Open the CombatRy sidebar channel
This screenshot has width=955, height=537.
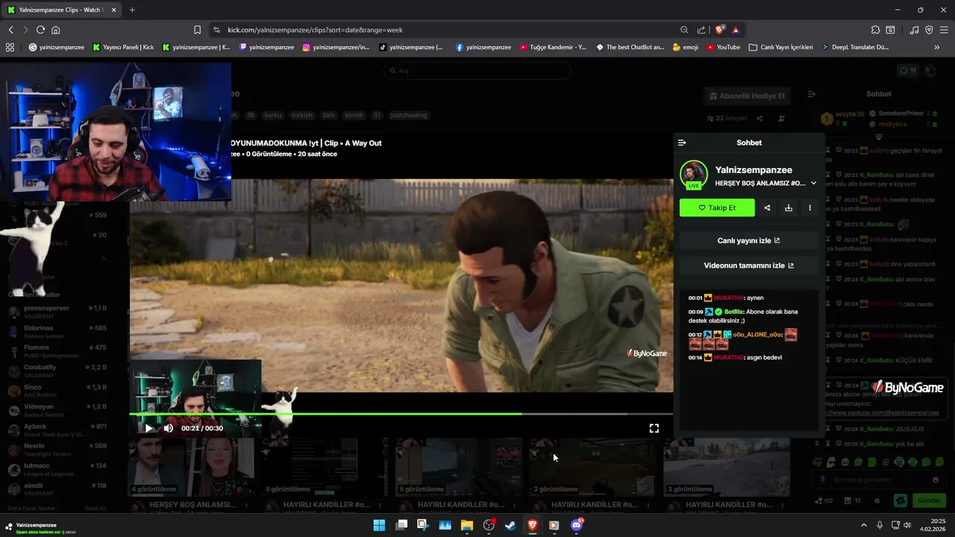tap(57, 371)
